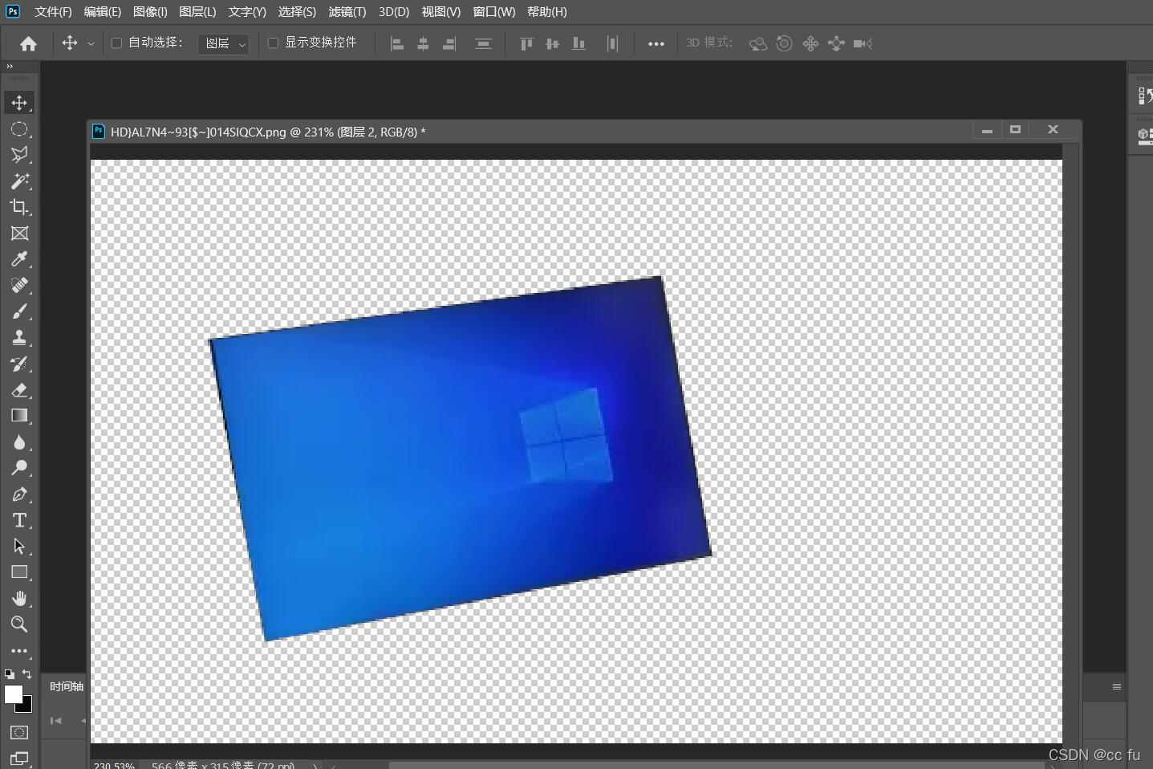Click the foreground color swatch
The width and height of the screenshot is (1153, 769).
pos(14,694)
